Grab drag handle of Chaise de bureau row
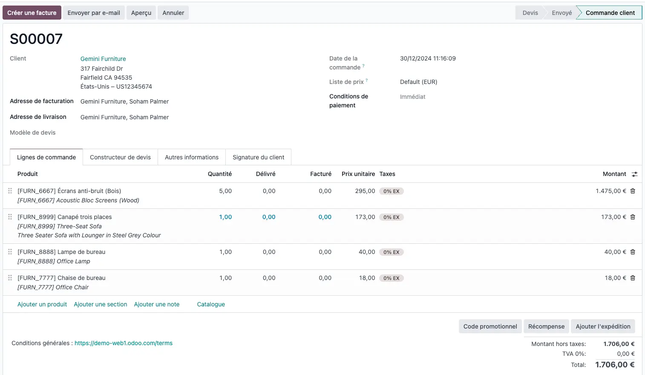Viewport: 645px width, 375px height. (x=10, y=278)
